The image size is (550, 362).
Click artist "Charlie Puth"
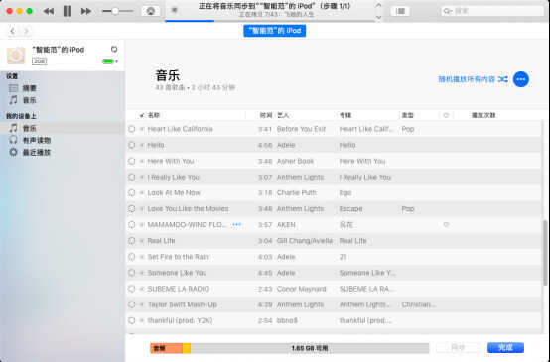click(x=297, y=193)
